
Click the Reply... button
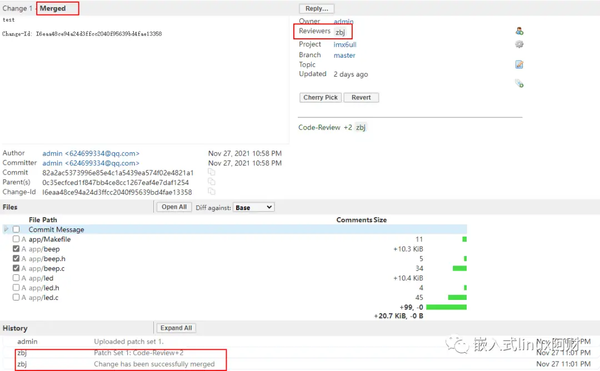click(x=317, y=8)
